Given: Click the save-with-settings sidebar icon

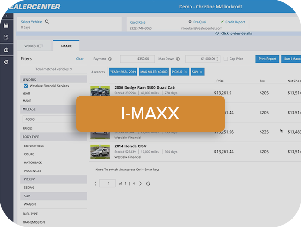Looking at the screenshot, I should 6,37.
